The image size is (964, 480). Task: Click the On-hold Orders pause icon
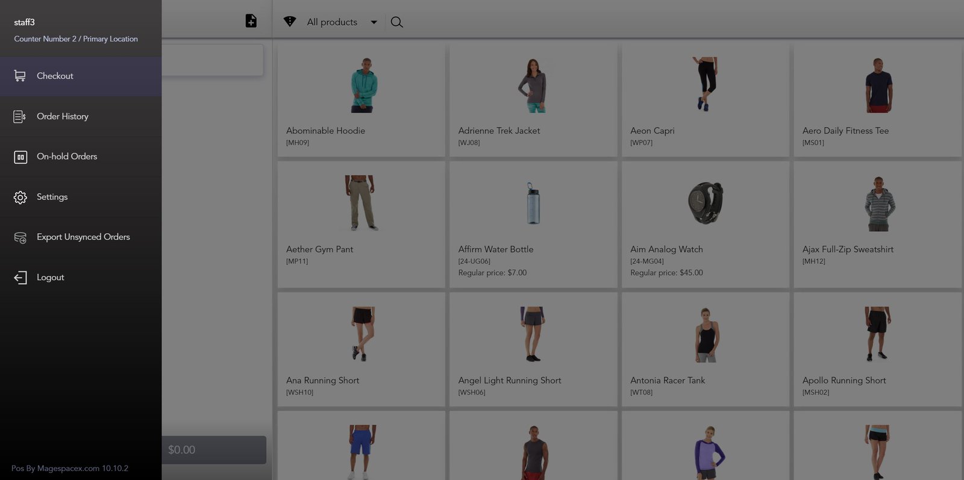(x=20, y=157)
